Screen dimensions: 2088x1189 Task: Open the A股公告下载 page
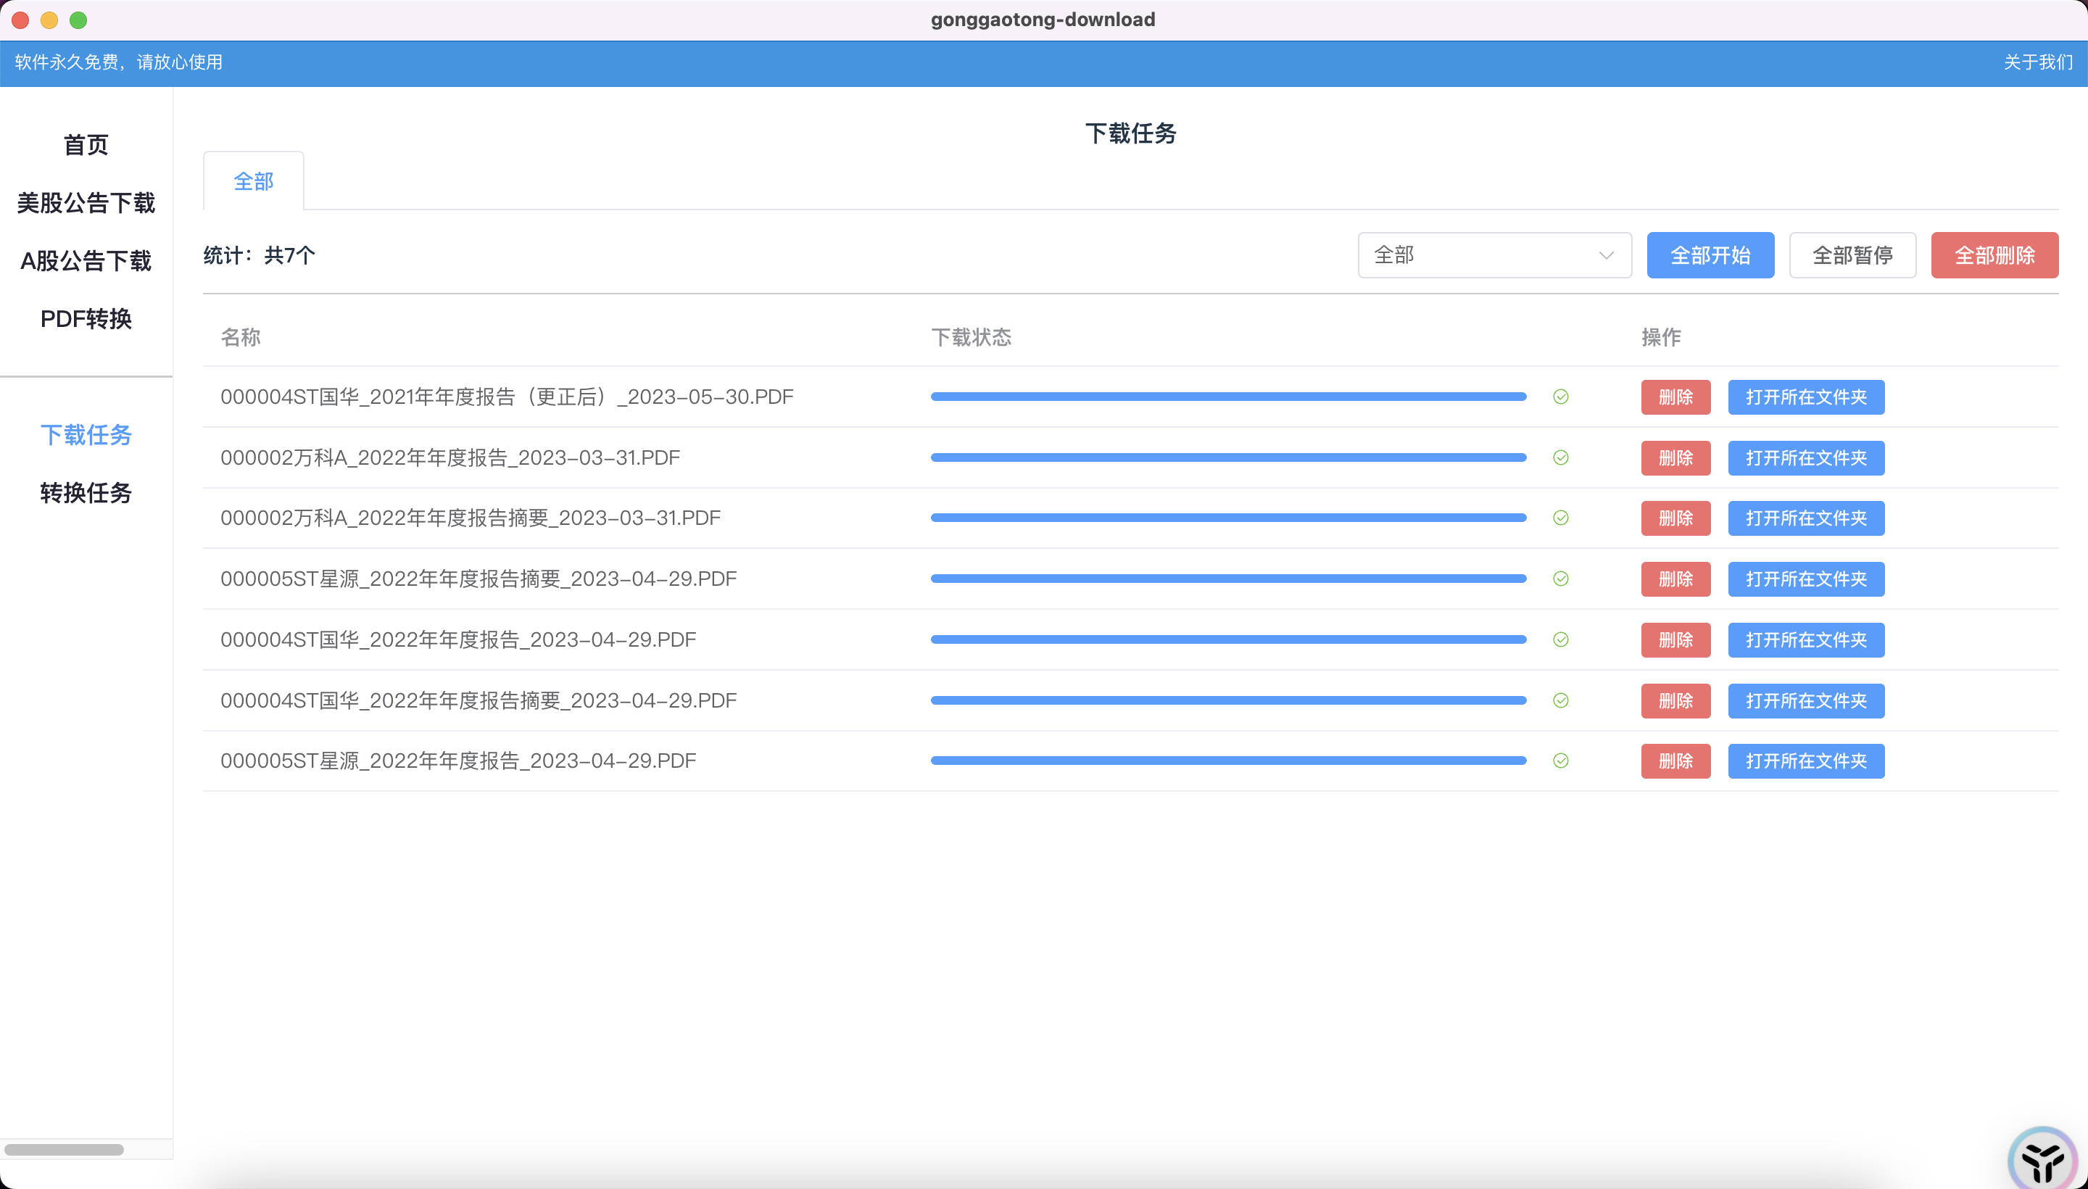pos(86,260)
